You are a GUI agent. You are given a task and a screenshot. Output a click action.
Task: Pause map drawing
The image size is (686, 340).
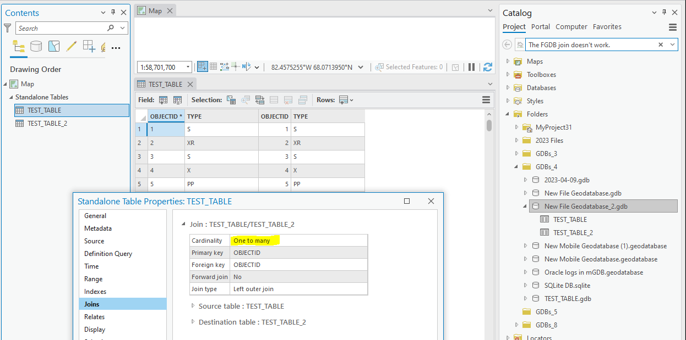[x=471, y=67]
